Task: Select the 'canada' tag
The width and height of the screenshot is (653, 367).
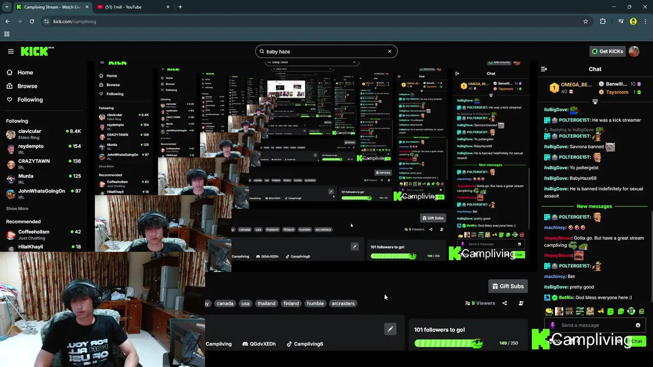Action: tap(225, 303)
